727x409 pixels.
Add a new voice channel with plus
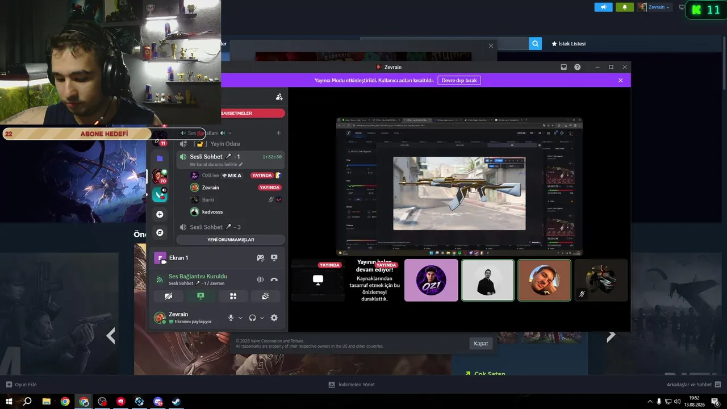[278, 133]
